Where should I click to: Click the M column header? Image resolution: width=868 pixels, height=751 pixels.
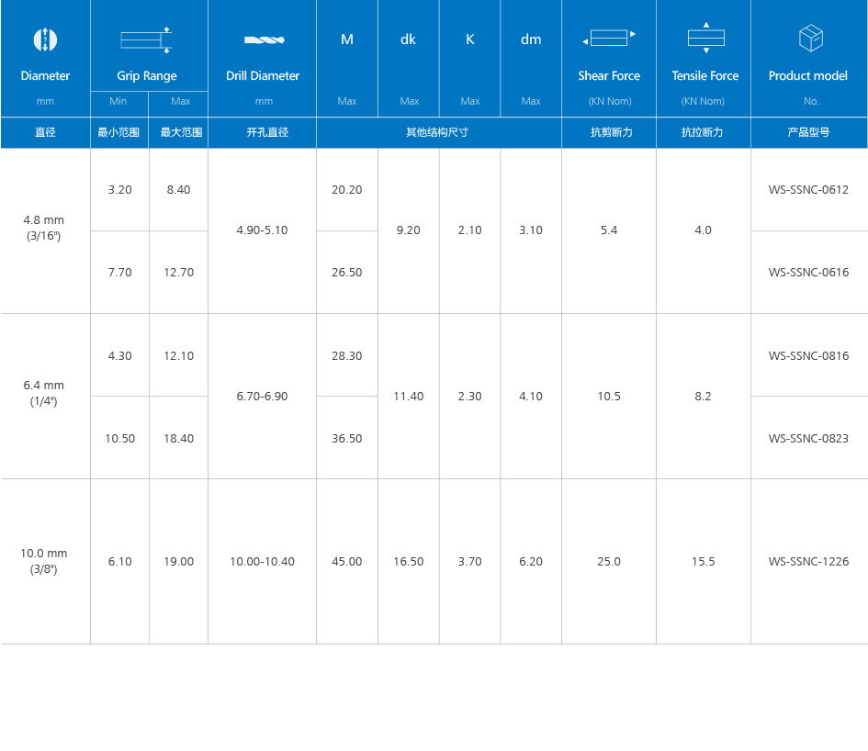pos(346,39)
